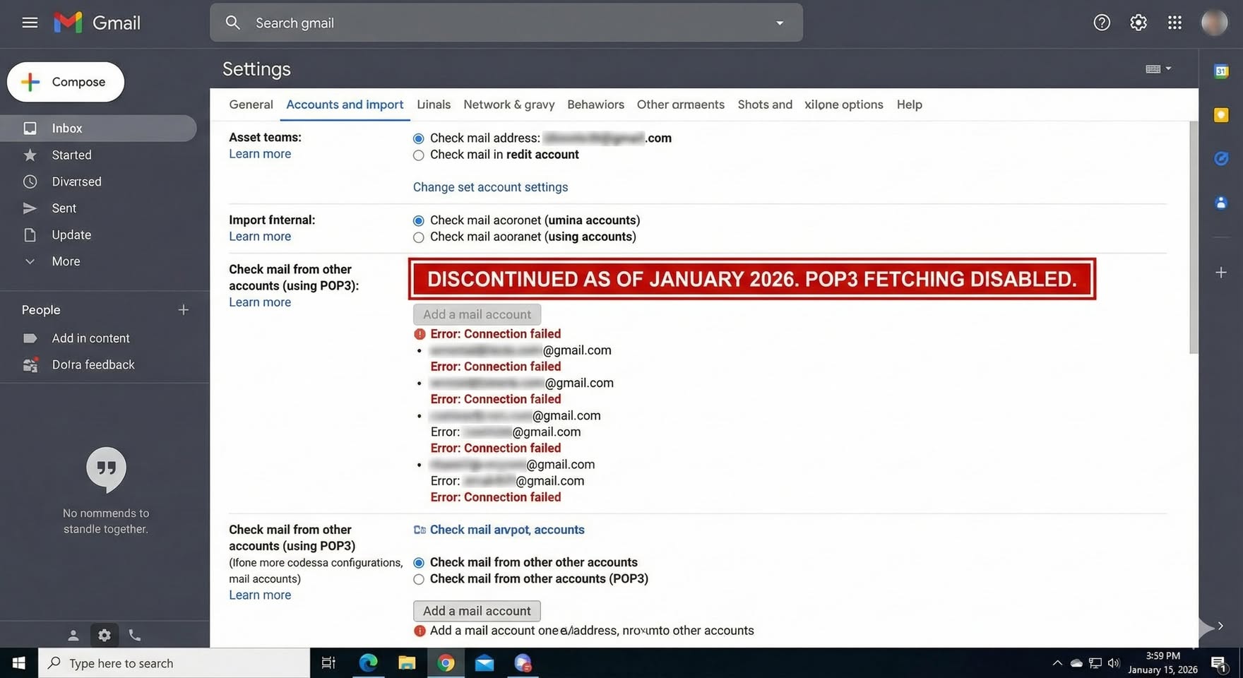This screenshot has height=678, width=1243.
Task: Open the Keep notes side panel icon
Action: pyautogui.click(x=1220, y=115)
